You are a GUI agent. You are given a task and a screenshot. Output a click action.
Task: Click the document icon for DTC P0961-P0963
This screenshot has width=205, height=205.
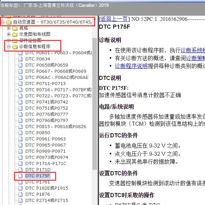pyautogui.click(x=21, y=139)
